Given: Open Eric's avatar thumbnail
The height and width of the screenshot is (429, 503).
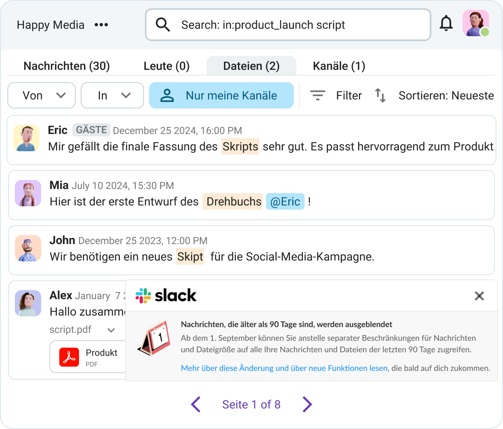Looking at the screenshot, I should coord(26,138).
